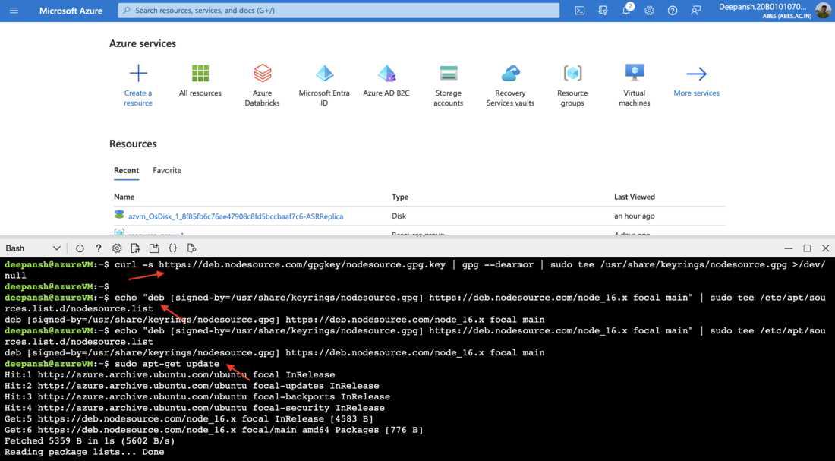Sort resources by Name column header
The image size is (835, 461).
(x=124, y=197)
